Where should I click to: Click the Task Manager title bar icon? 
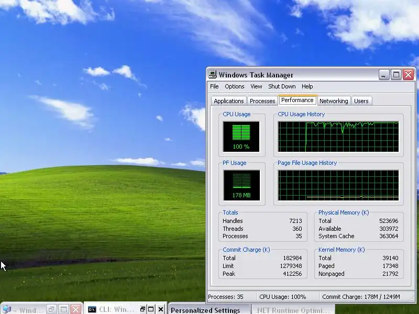point(213,74)
